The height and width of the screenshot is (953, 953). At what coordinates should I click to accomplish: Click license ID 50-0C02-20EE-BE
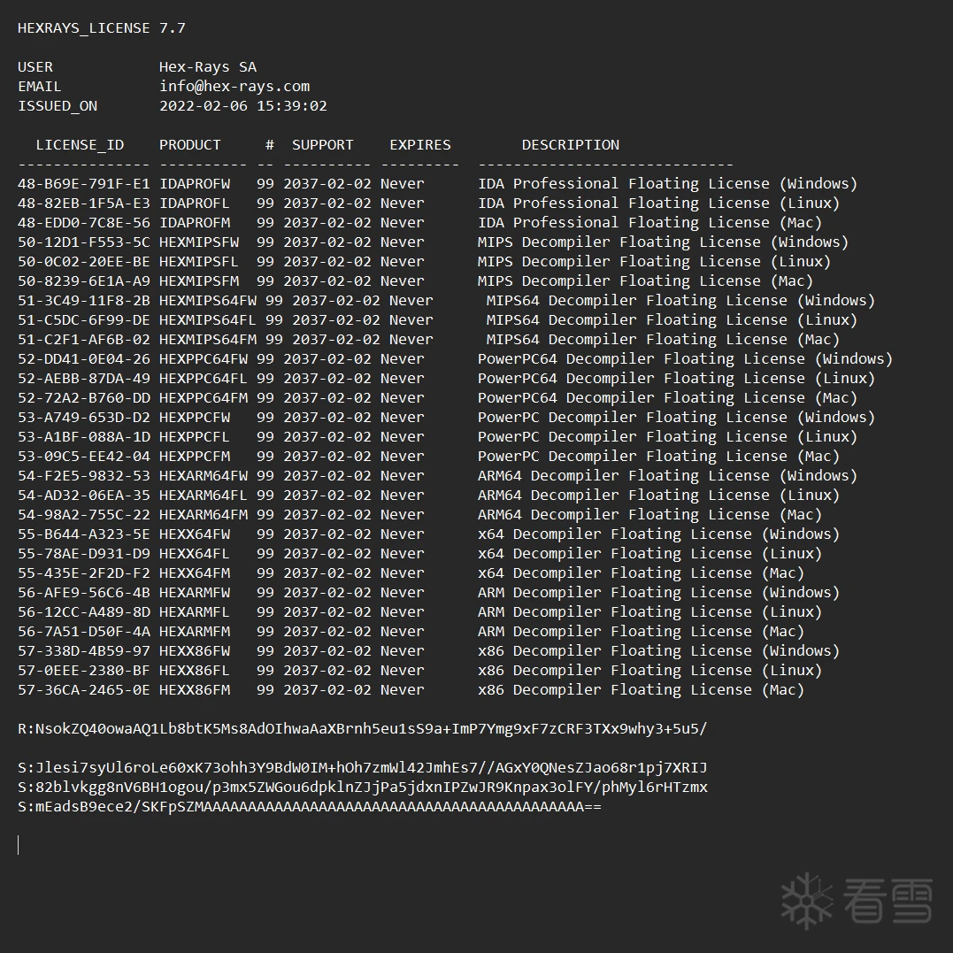click(x=84, y=261)
